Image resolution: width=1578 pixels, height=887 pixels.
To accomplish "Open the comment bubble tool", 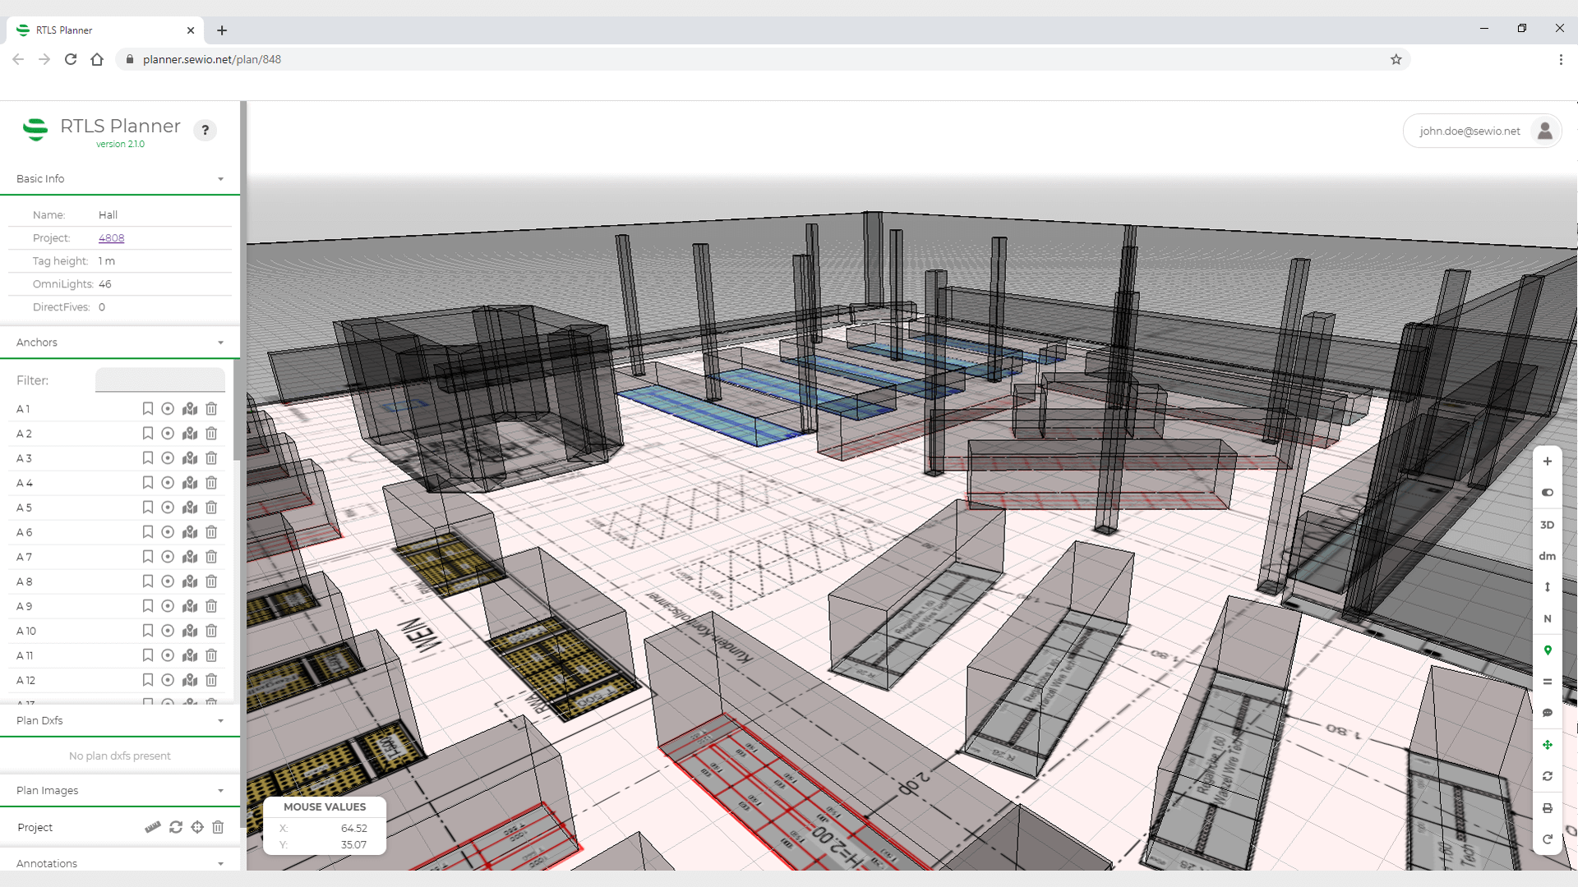I will pyautogui.click(x=1548, y=713).
